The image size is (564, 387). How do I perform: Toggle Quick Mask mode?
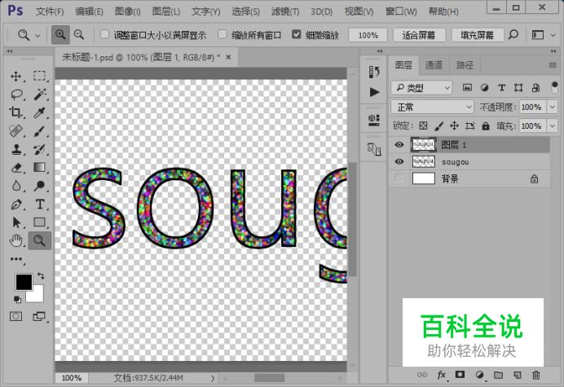coord(15,316)
